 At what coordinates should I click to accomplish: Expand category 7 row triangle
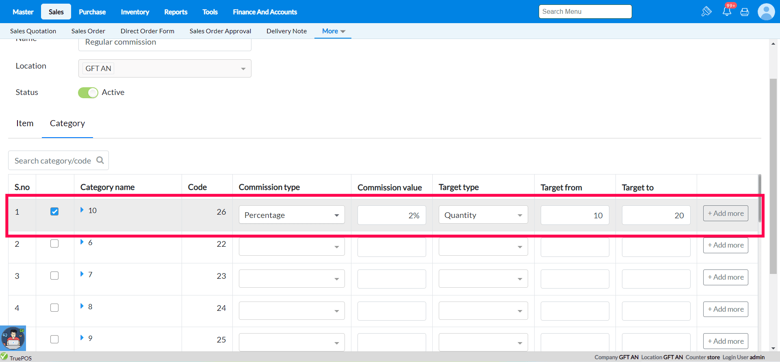tap(82, 274)
